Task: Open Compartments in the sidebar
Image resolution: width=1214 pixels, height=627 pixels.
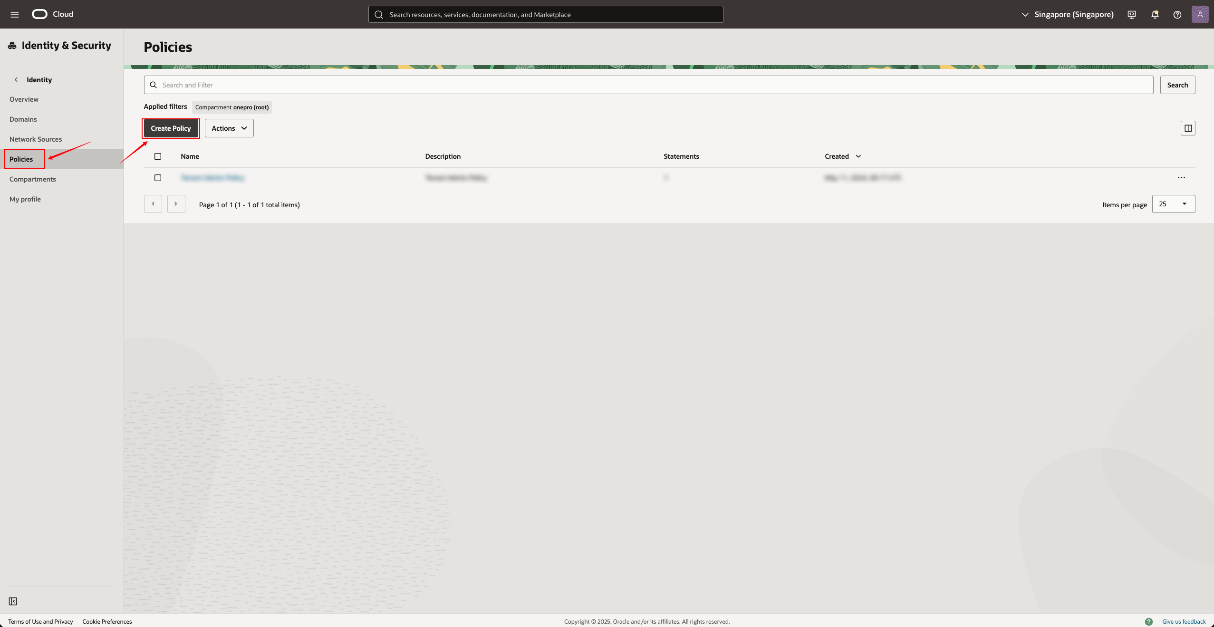Action: coord(33,179)
